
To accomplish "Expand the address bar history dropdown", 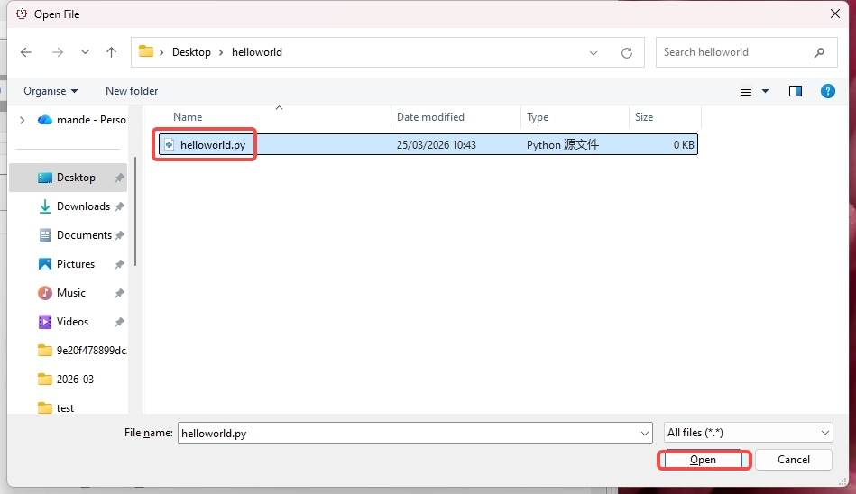I will pyautogui.click(x=594, y=53).
